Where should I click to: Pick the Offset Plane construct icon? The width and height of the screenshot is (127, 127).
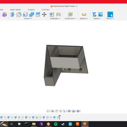click(70, 14)
